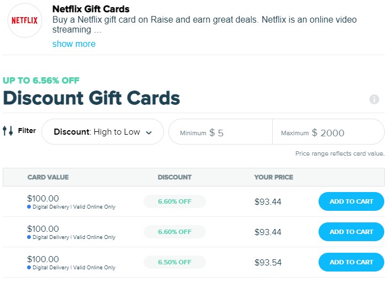Click the YOUR PRICE column header
Screen dimensions: 392x282
coord(273,177)
